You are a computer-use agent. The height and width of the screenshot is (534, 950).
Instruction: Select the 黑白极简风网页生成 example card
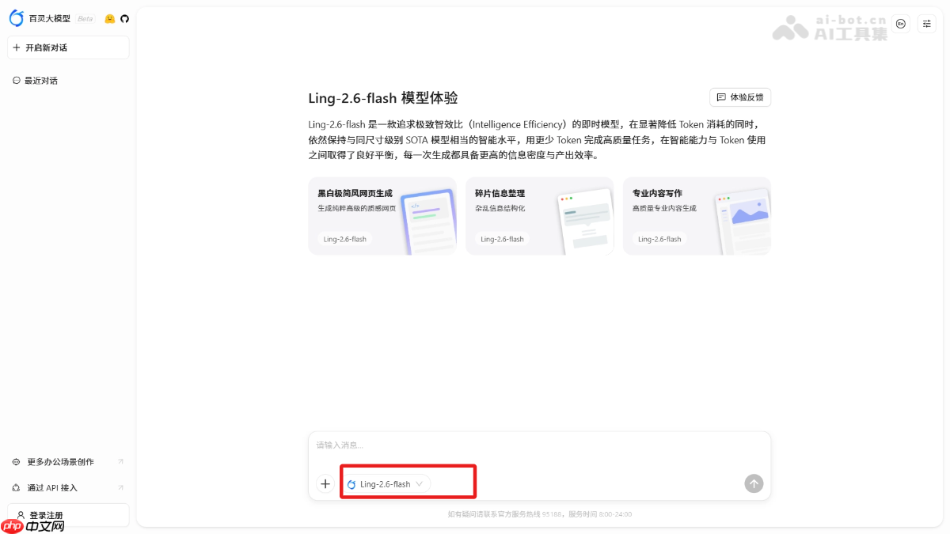[x=382, y=216]
